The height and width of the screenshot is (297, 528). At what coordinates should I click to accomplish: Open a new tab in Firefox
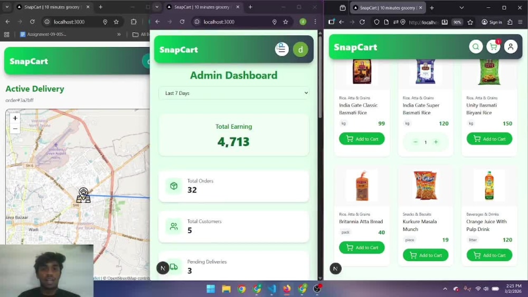tap(432, 8)
